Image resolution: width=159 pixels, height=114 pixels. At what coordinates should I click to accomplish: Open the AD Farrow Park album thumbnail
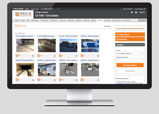click(68, 45)
